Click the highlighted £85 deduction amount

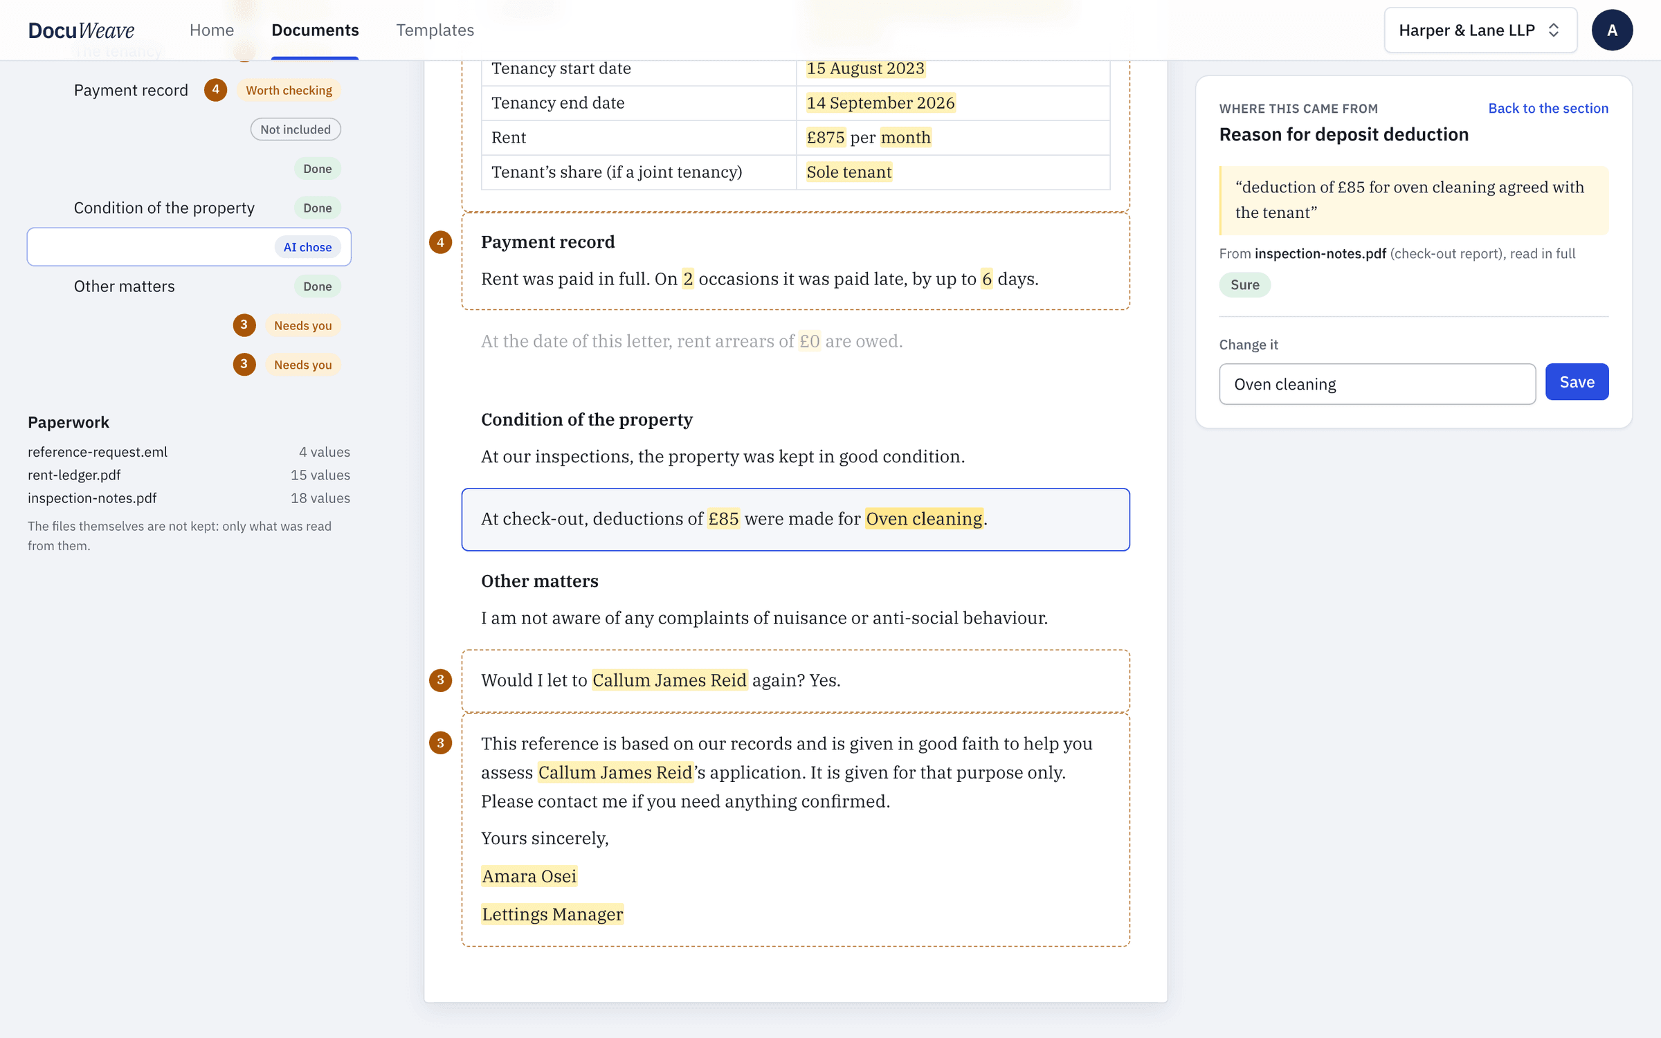click(x=723, y=519)
